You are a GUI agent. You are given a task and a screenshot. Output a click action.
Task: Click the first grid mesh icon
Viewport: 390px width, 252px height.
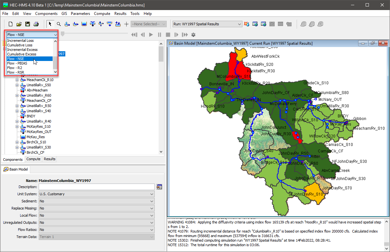click(x=303, y=24)
